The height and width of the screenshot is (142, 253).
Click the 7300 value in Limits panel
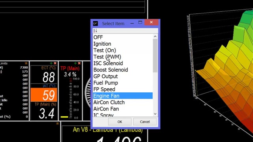[24, 67]
